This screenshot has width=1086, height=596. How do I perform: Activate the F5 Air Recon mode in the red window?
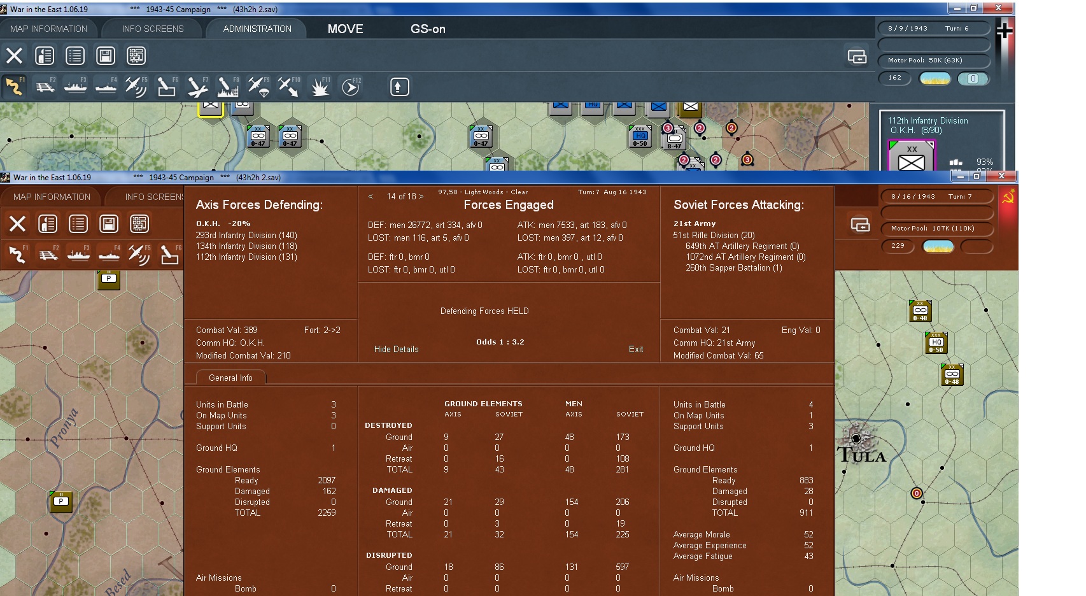(x=139, y=255)
